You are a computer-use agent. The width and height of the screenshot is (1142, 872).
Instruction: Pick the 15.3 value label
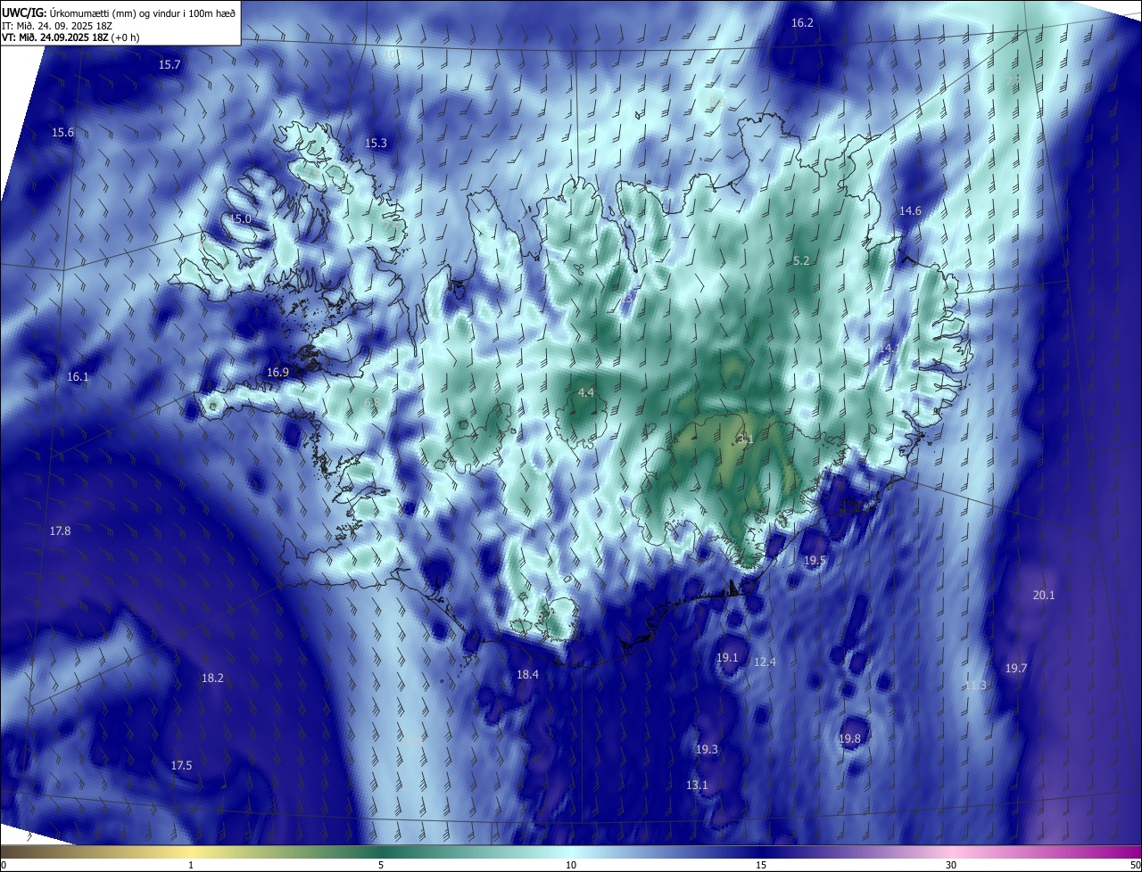(377, 143)
